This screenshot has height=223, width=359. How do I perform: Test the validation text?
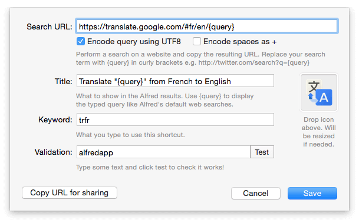click(x=262, y=152)
